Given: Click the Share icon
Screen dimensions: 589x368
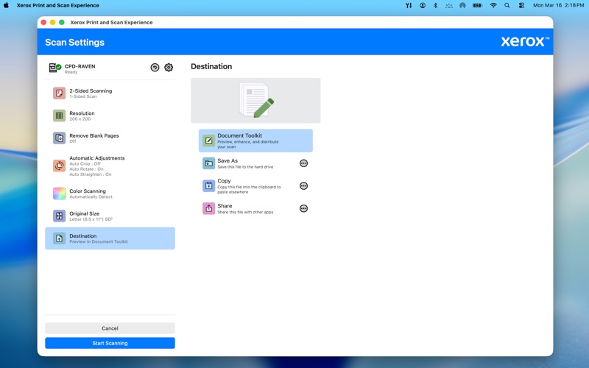Looking at the screenshot, I should tap(209, 208).
